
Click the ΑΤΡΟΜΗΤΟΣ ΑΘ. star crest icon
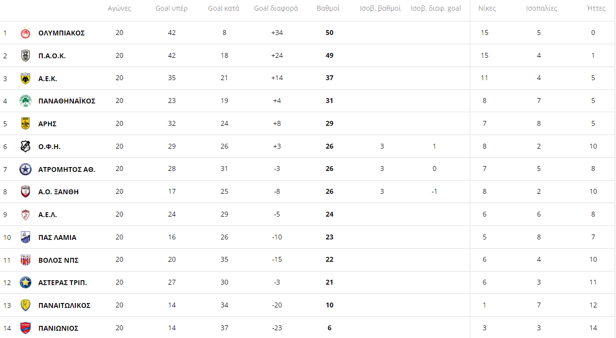[x=25, y=169]
